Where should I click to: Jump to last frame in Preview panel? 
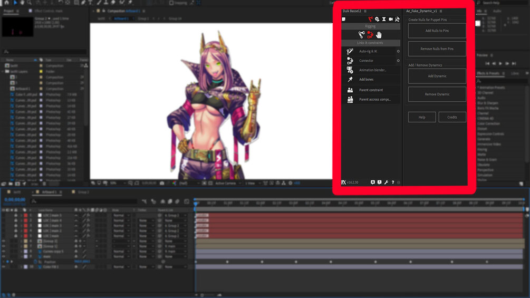514,63
